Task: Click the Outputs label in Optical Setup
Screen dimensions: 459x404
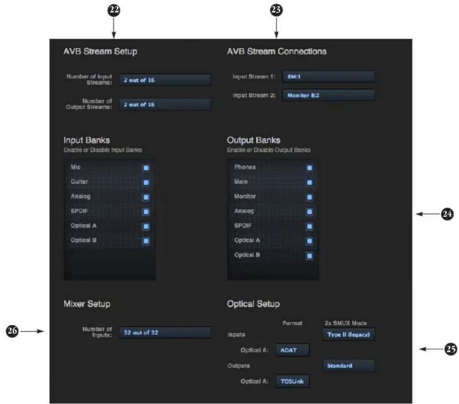Action: [x=239, y=366]
